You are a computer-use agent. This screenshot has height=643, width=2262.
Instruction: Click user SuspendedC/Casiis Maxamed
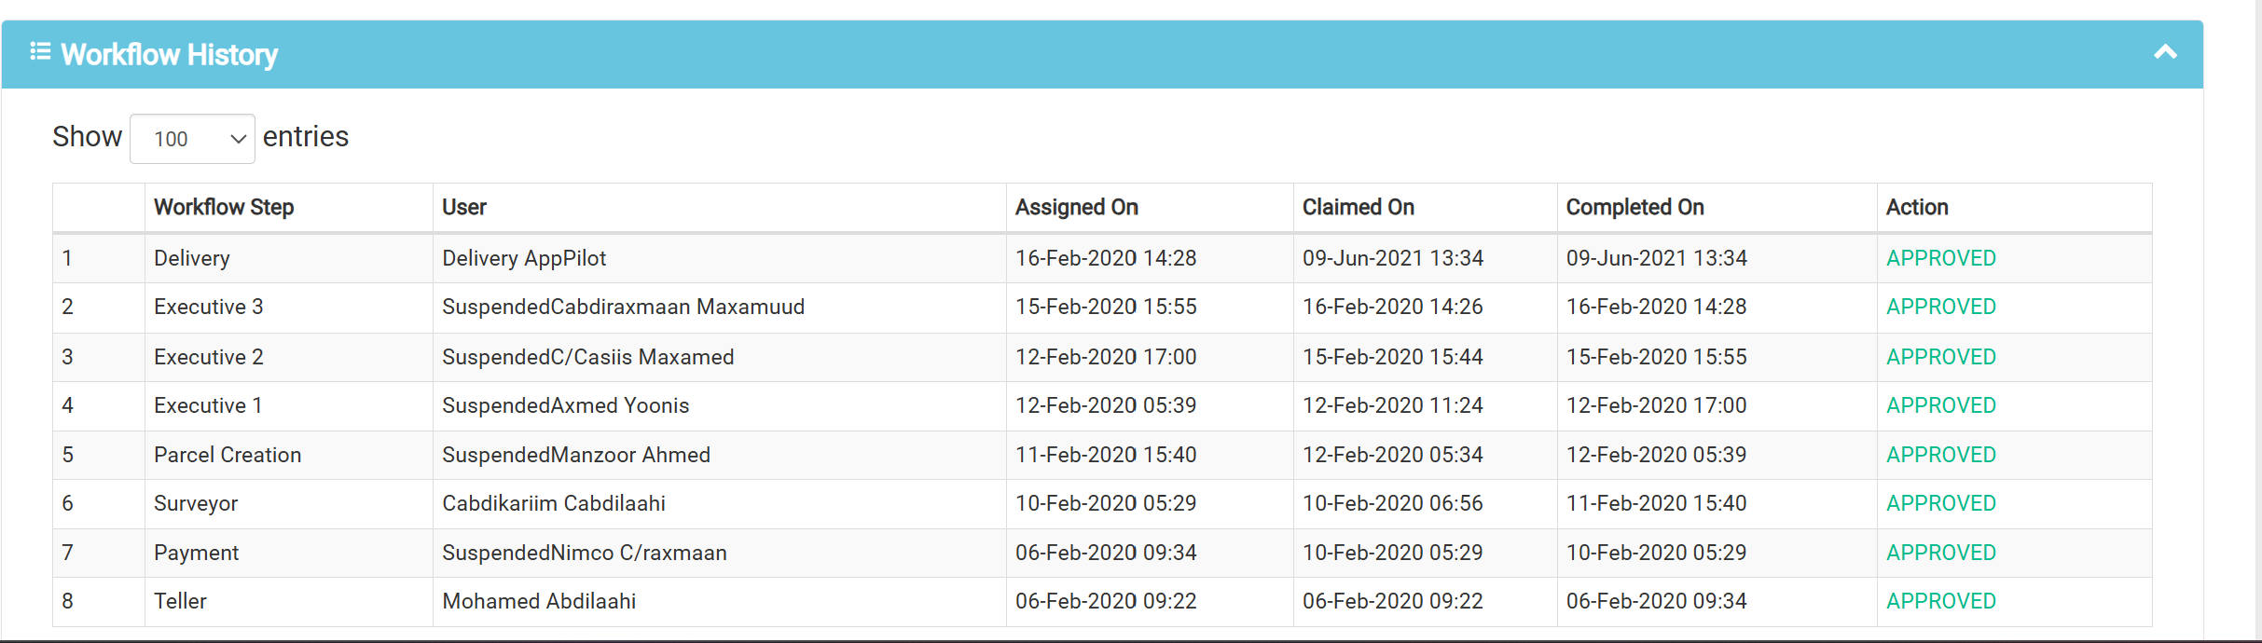[588, 357]
